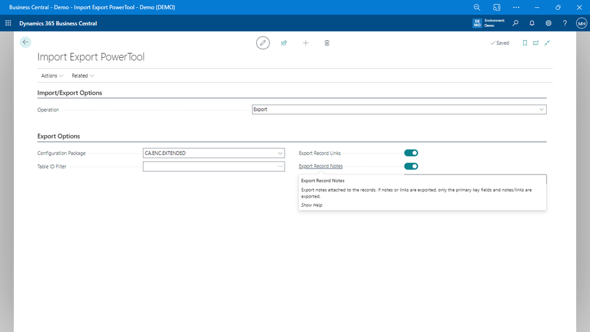Click the pencil edit icon
Image resolution: width=590 pixels, height=332 pixels.
pyautogui.click(x=263, y=43)
